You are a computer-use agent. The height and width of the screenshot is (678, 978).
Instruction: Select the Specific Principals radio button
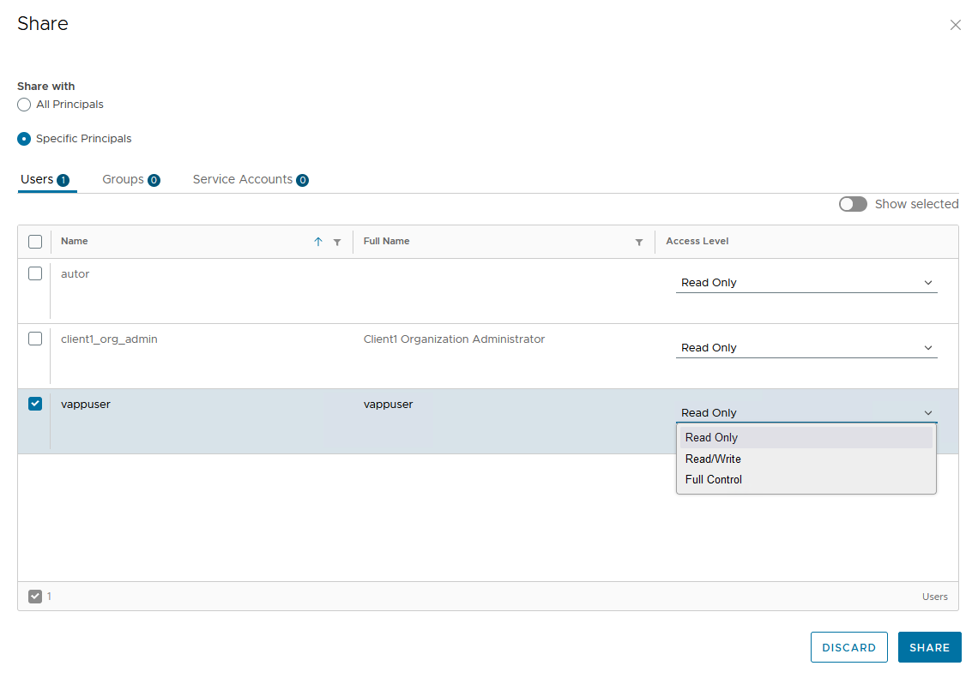24,139
